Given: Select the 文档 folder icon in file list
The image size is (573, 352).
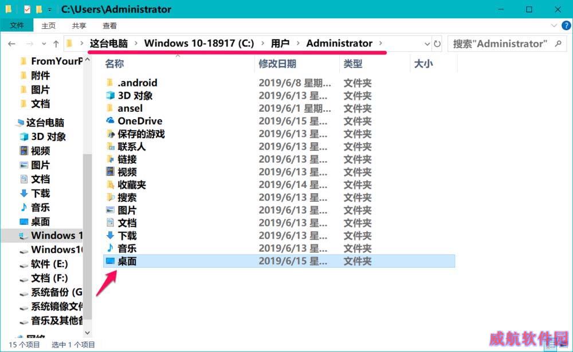Looking at the screenshot, I should pos(110,222).
